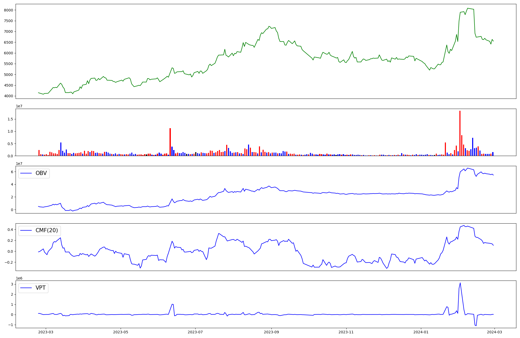
Task: Click the CMF(20) legend label
Action: tap(47, 231)
